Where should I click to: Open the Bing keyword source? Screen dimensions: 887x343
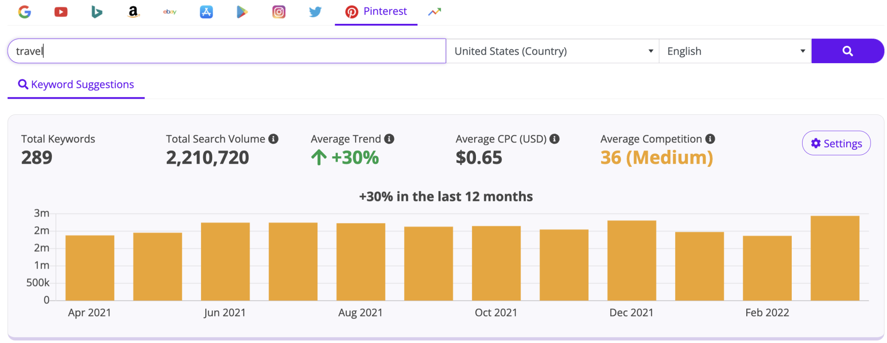[97, 12]
